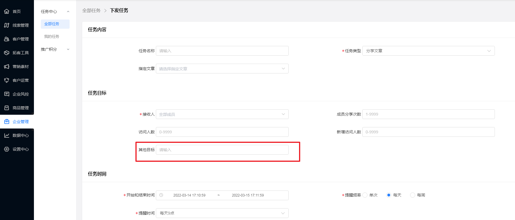The image size is (515, 220).
Task: Click the 商品管理 bag icon
Action: click(7, 108)
